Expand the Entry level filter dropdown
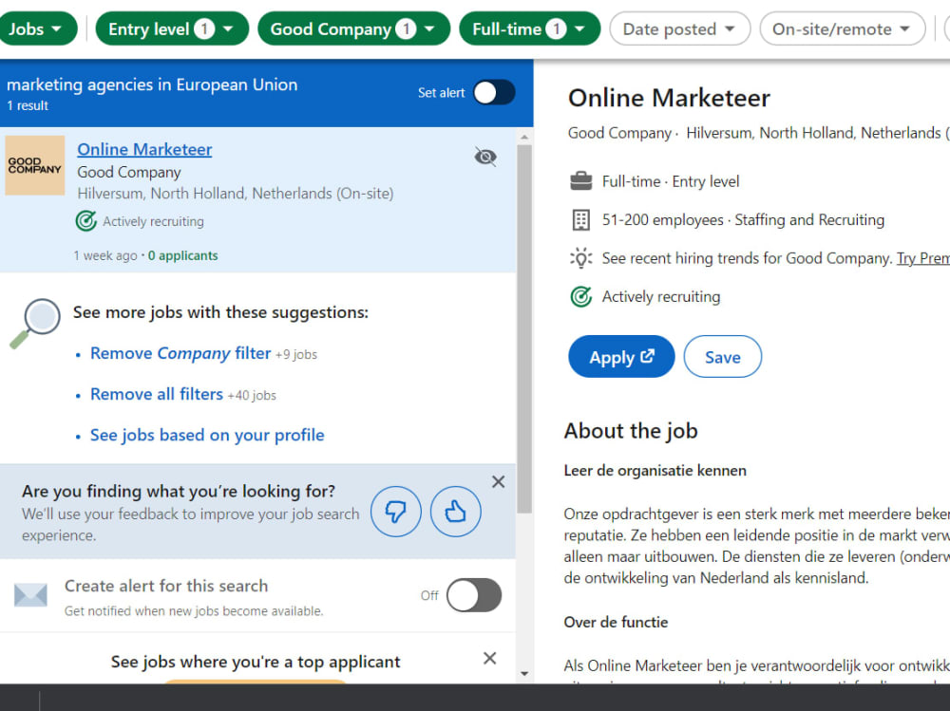Viewport: 950px width, 711px height. 172,28
